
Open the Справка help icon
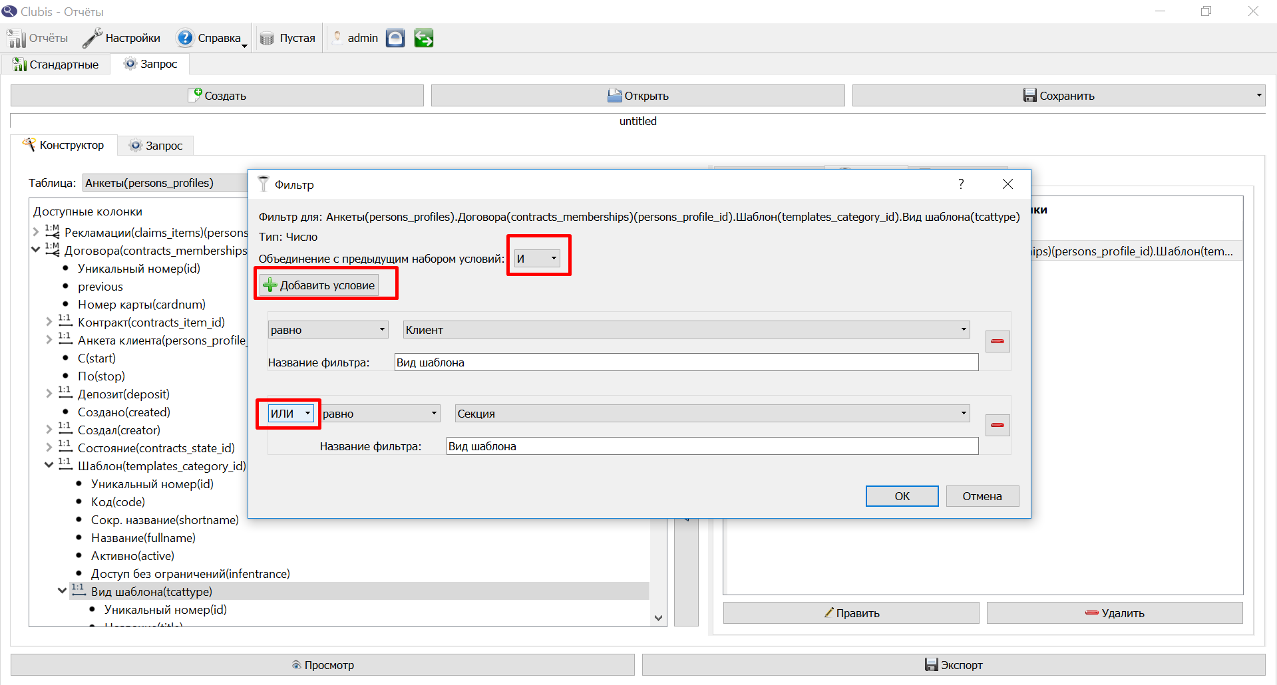(185, 38)
